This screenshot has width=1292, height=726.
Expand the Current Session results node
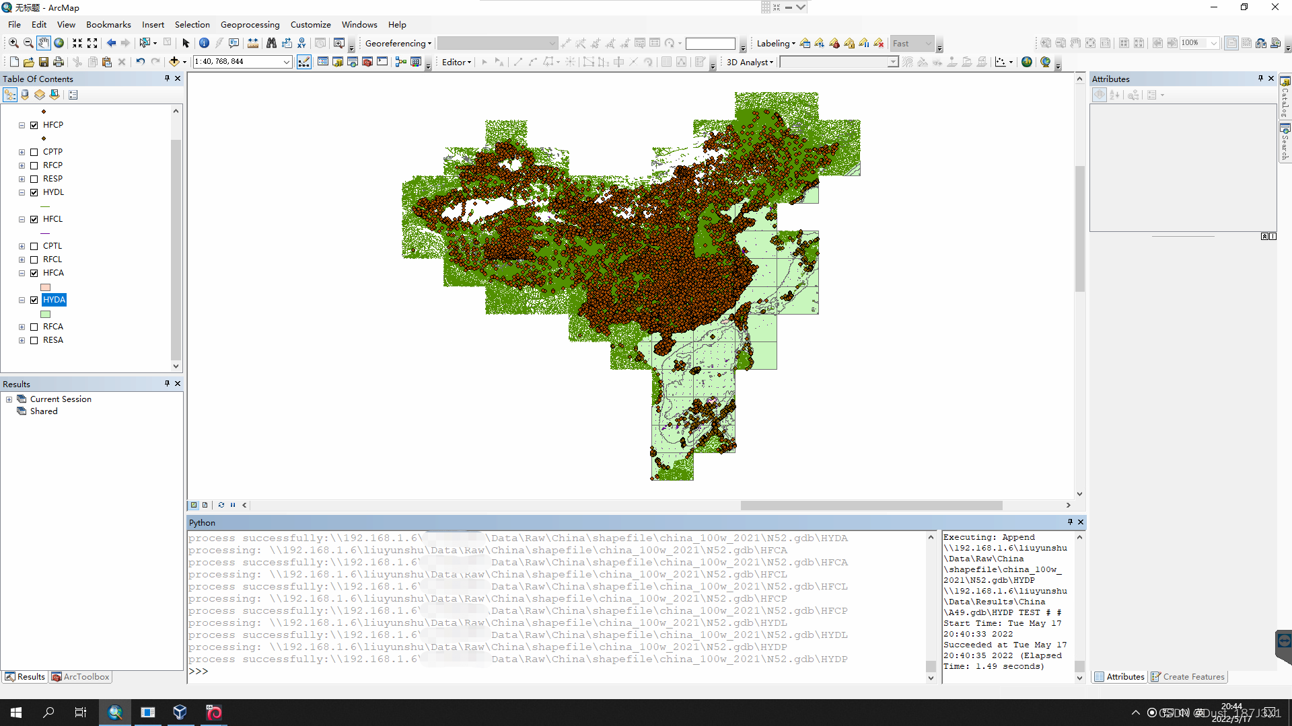coord(9,399)
